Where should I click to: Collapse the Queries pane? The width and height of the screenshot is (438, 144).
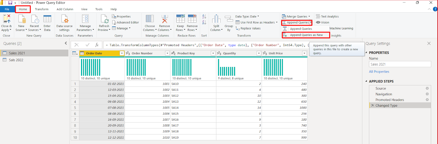click(x=66, y=43)
